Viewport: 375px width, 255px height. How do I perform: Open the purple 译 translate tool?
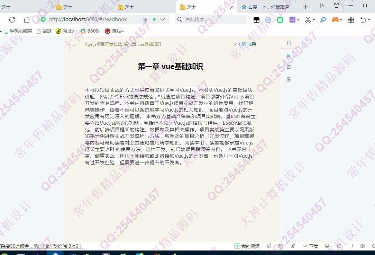(292, 20)
